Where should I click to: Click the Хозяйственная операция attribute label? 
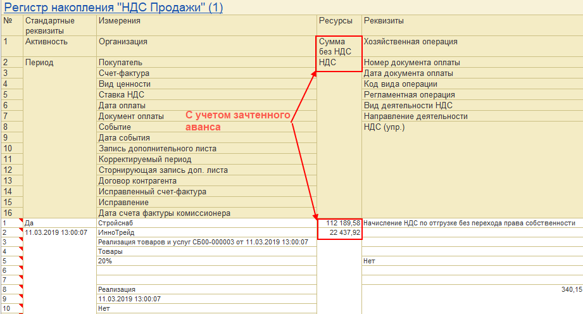[x=410, y=42]
